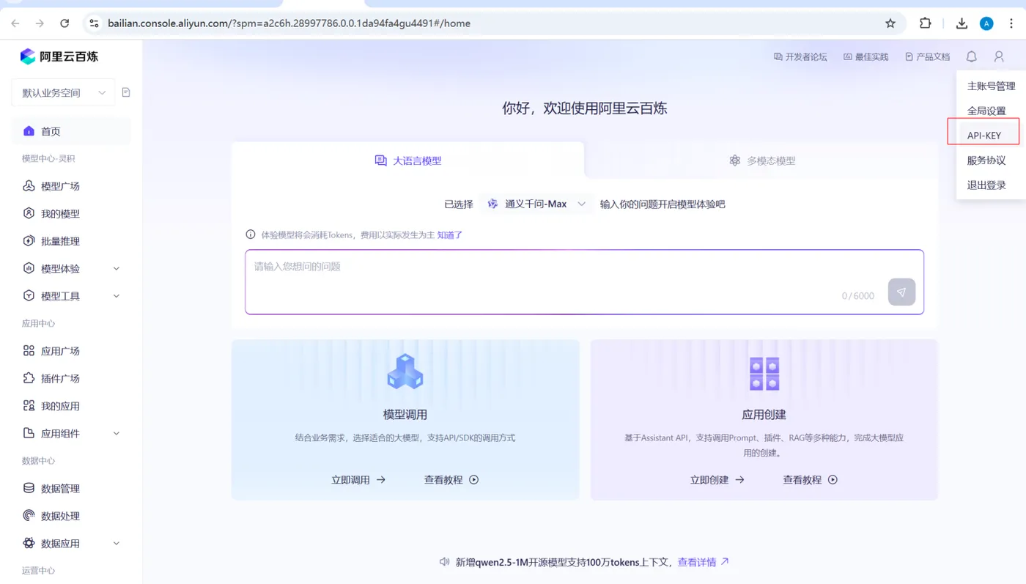Image resolution: width=1026 pixels, height=584 pixels.
Task: Dismiss the Tokens notice with 知道了
Action: pyautogui.click(x=450, y=235)
